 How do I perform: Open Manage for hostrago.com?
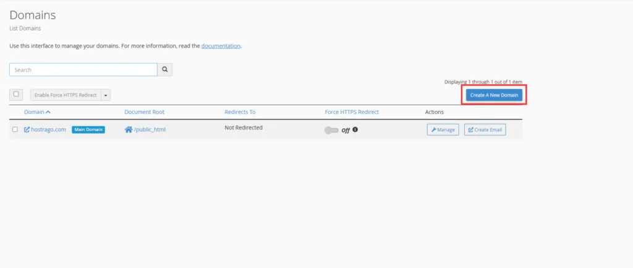(443, 130)
